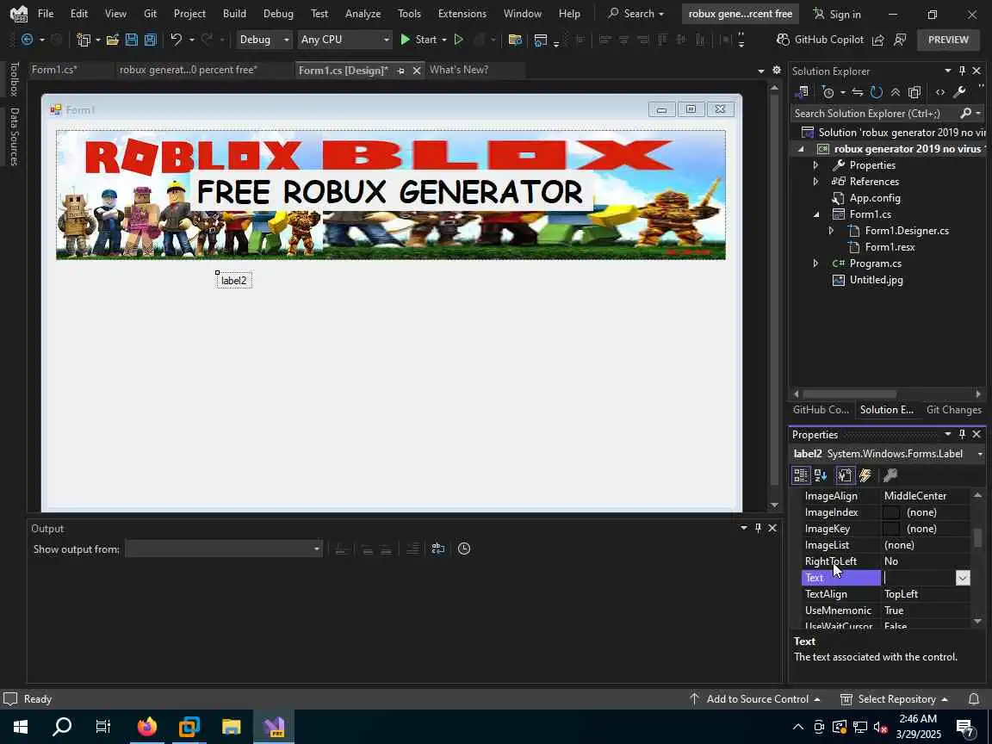Screen dimensions: 992x744
Task: Open Solution Explorer Properties wrench icon
Action: pyautogui.click(x=959, y=92)
